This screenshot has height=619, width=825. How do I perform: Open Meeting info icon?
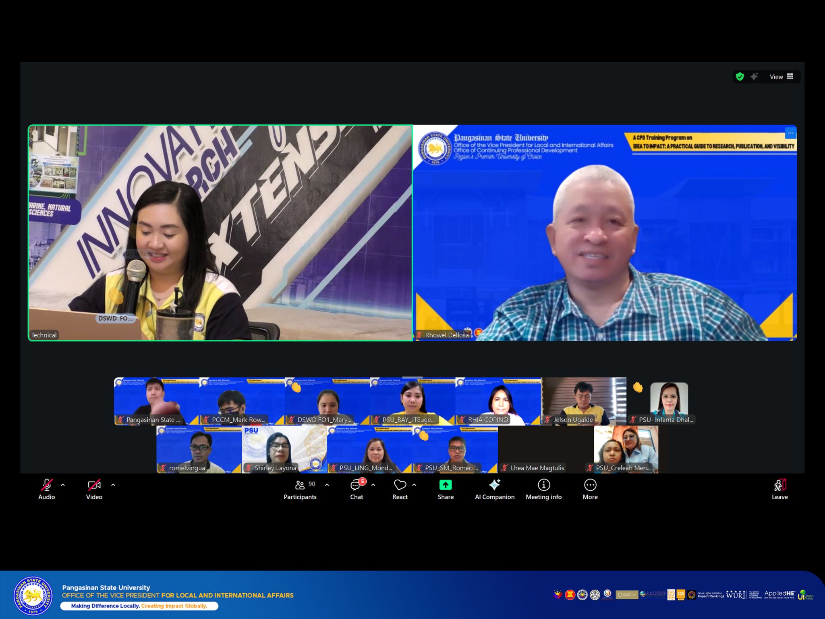click(543, 485)
